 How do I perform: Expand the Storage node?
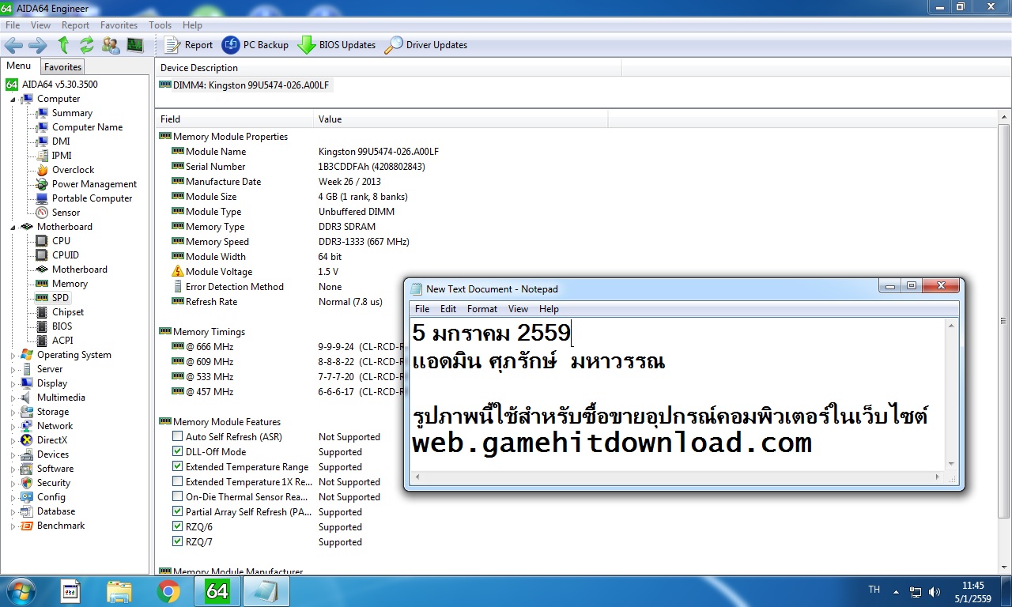click(13, 413)
